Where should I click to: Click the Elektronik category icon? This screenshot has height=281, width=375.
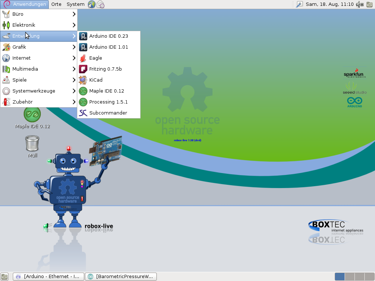[x=6, y=25]
